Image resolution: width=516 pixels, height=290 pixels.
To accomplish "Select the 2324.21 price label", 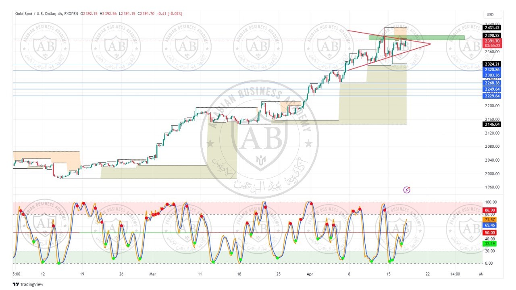I will [492, 64].
